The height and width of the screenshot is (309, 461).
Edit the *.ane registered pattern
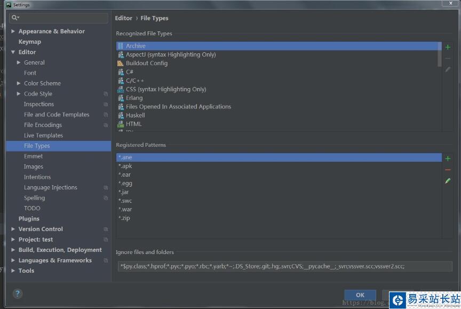448,181
